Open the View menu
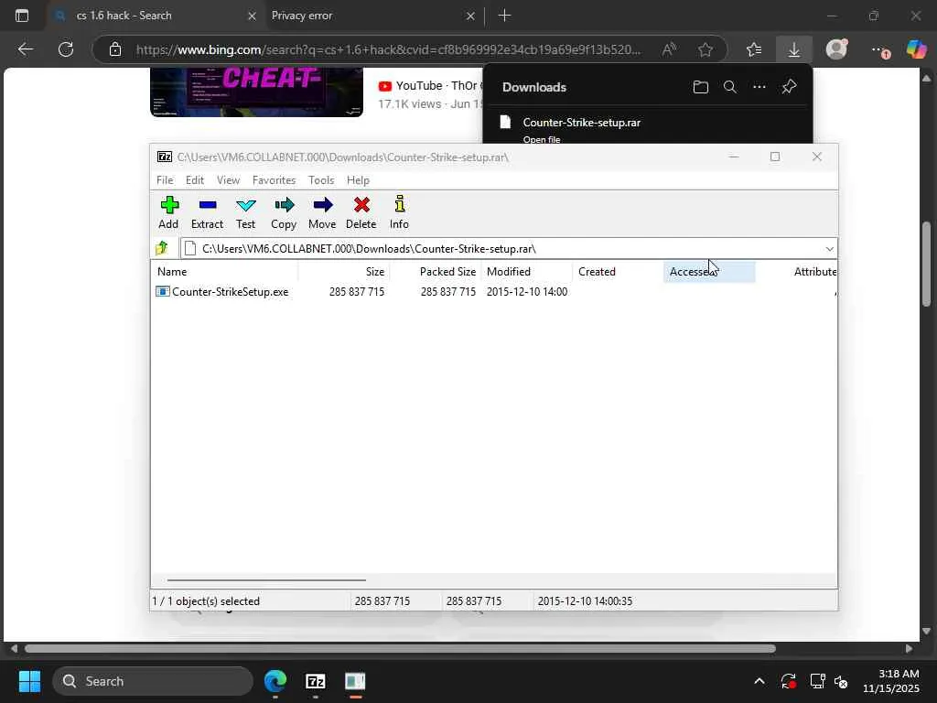Image resolution: width=937 pixels, height=703 pixels. [228, 180]
